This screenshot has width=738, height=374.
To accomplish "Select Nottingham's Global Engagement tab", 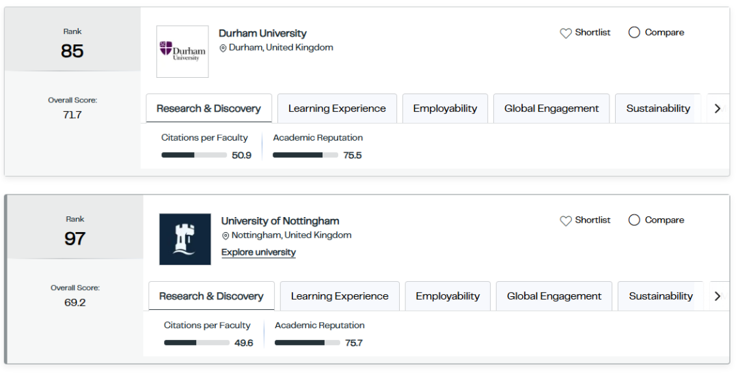I will (554, 296).
